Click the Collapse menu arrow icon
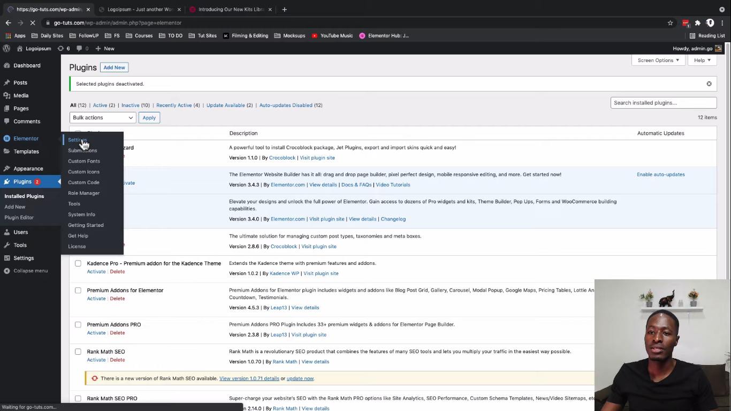731x411 pixels. pyautogui.click(x=7, y=271)
